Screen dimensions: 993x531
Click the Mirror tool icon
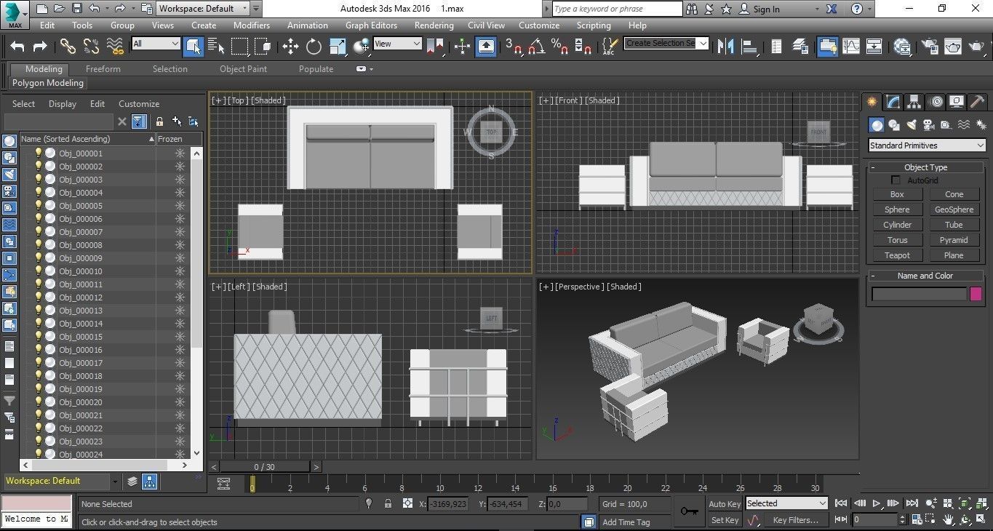725,46
